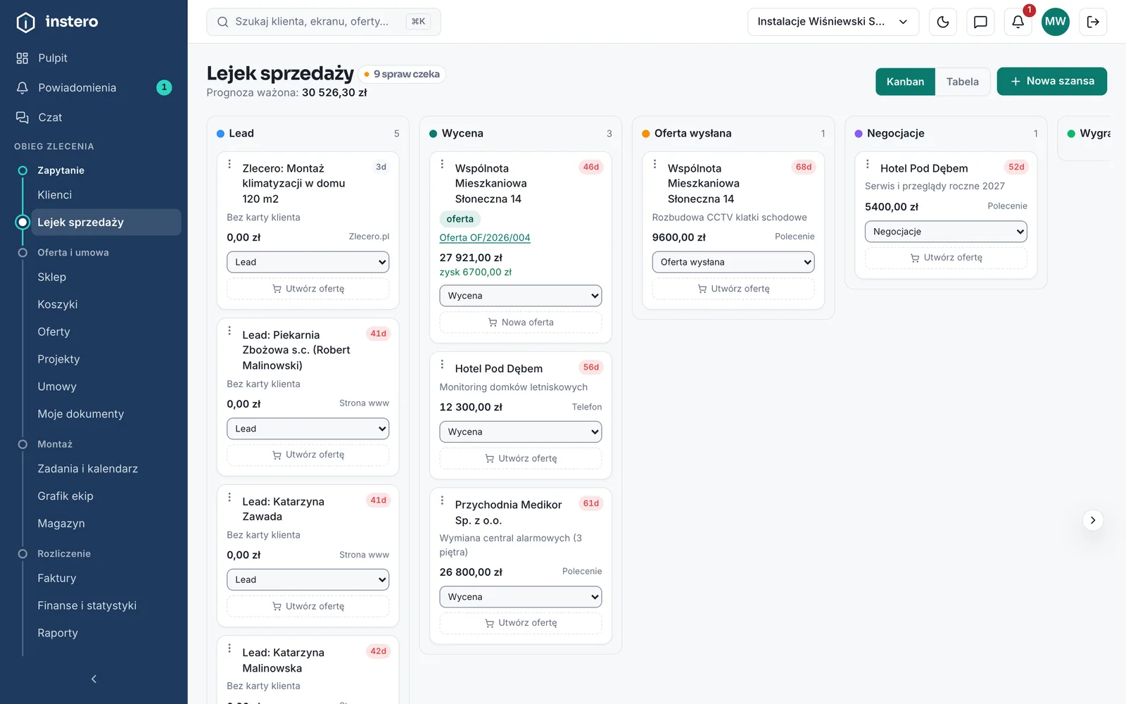Switch to Tabela view
1126x704 pixels.
coord(962,82)
